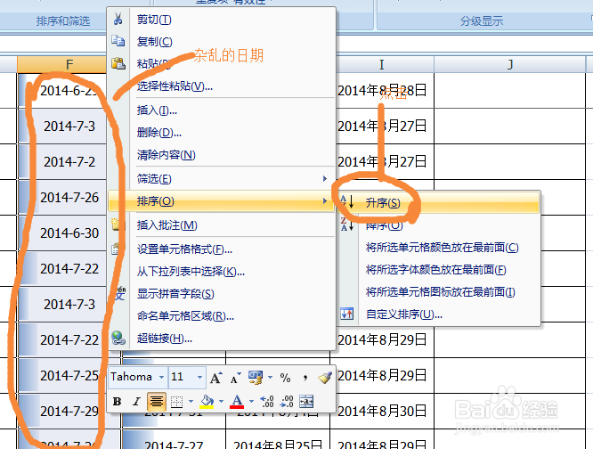Click the Shrink Font icon
Screen dimensions: 593x449
[x=235, y=378]
